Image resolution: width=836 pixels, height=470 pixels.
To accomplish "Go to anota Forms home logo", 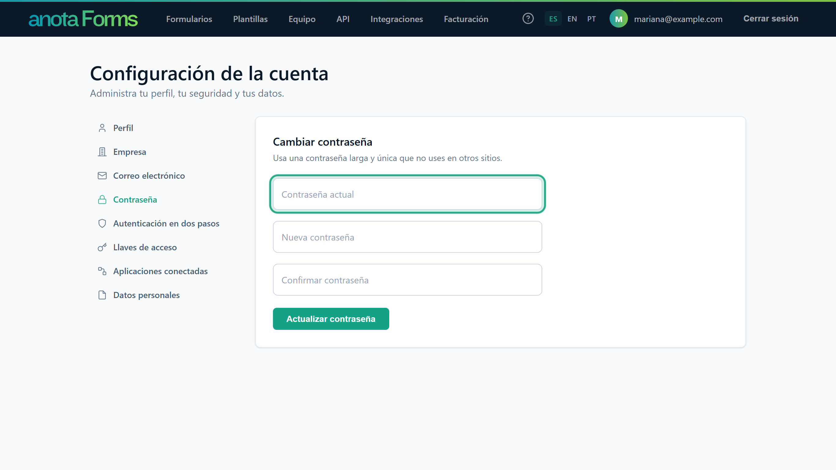I will [x=83, y=18].
